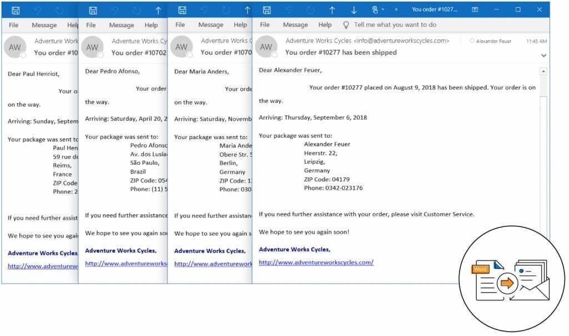This screenshot has width=569, height=336.
Task: Click AW avatar in Maria Anders window
Action: pos(182,47)
